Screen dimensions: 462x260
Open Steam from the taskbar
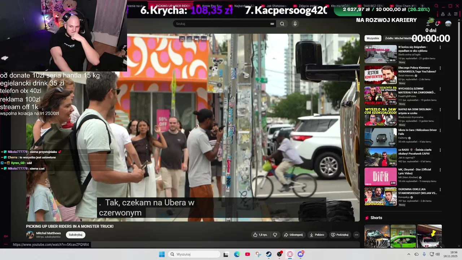point(269,254)
